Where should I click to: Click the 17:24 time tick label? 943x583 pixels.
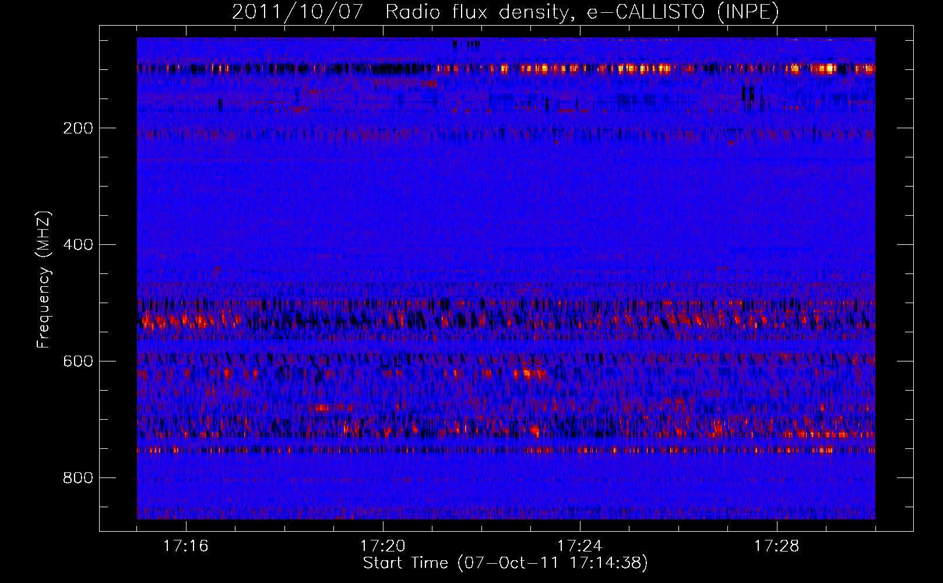[x=579, y=546]
